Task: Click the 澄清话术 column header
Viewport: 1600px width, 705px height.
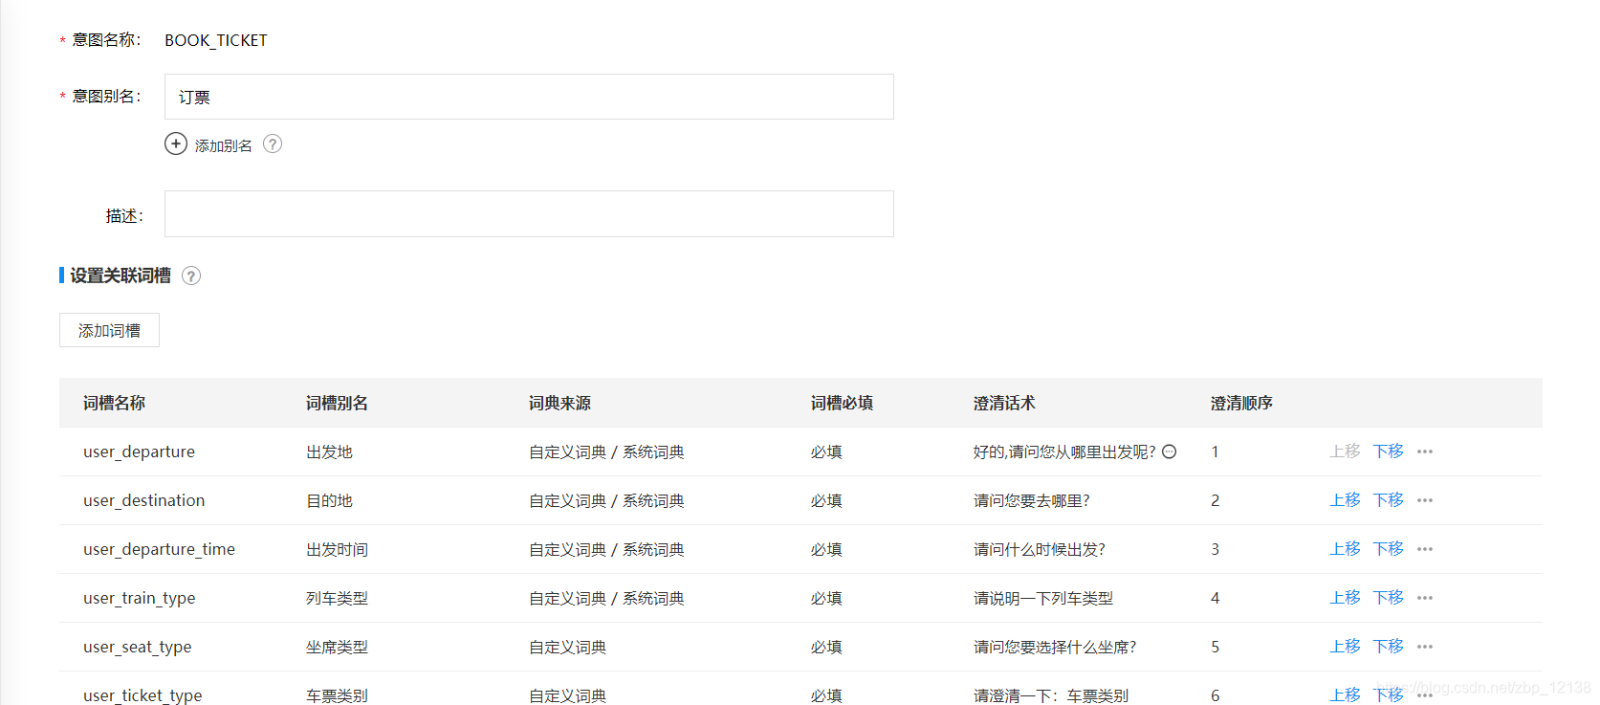Action: (1004, 403)
